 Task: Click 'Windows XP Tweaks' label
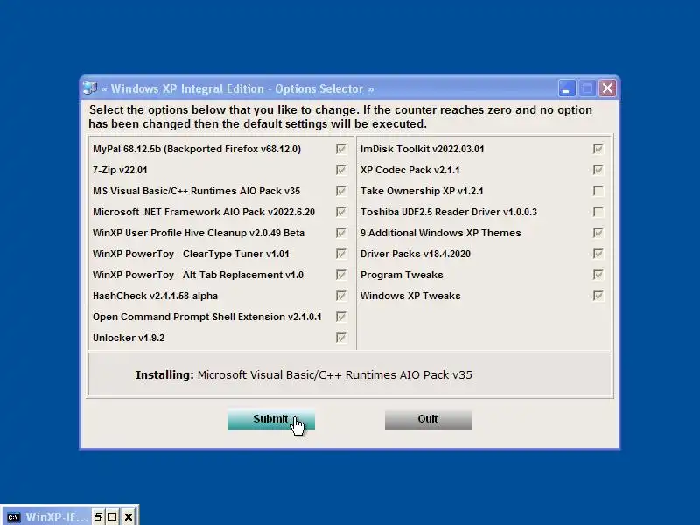click(410, 296)
